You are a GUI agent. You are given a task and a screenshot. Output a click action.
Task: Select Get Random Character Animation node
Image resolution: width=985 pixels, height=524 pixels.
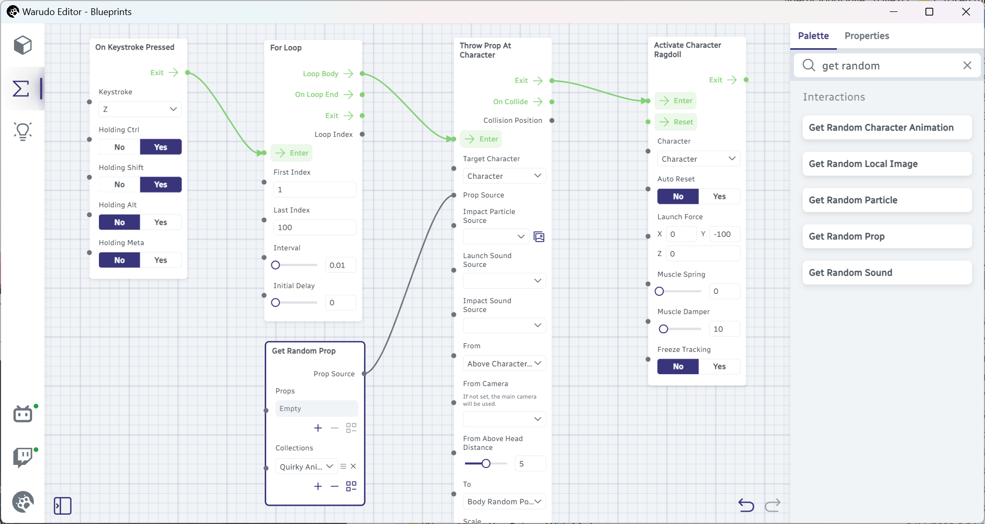[x=887, y=128]
